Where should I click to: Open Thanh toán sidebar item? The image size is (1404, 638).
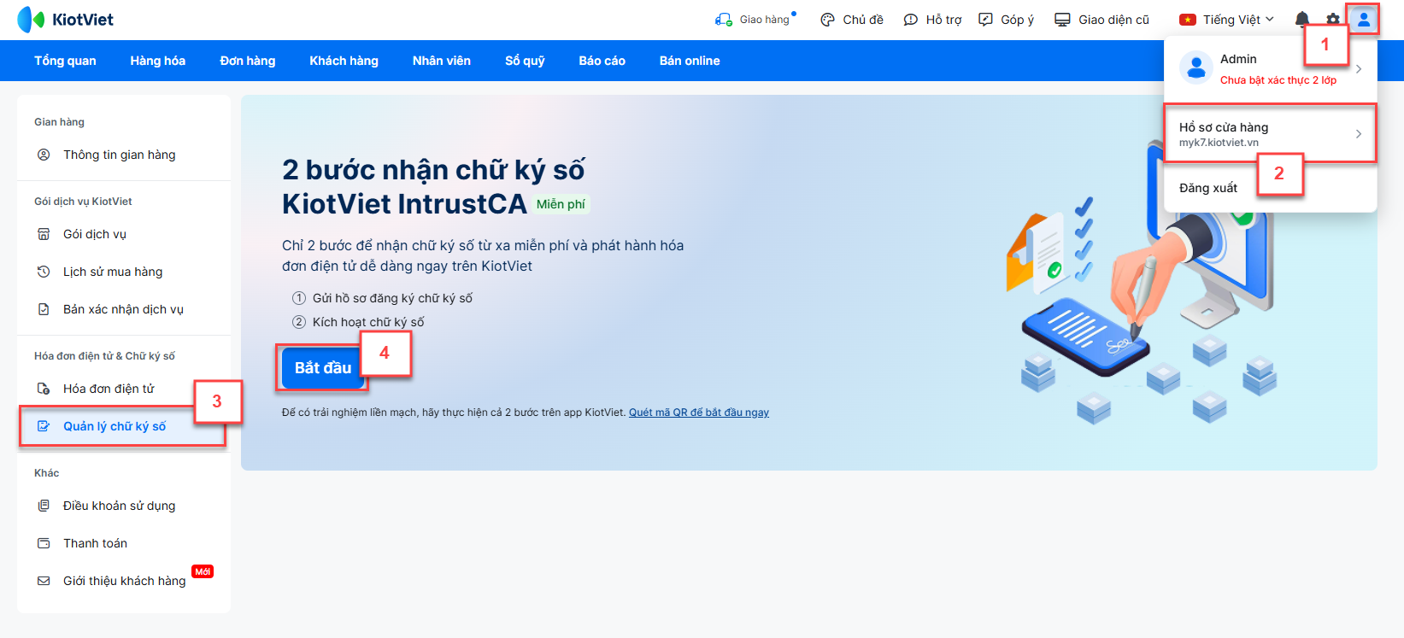click(124, 543)
